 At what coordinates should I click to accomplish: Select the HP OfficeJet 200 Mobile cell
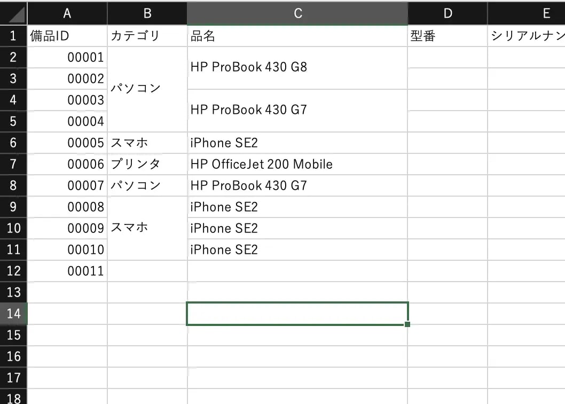(297, 164)
